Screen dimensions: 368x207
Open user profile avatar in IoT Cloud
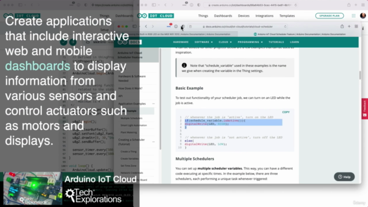[x=363, y=16]
